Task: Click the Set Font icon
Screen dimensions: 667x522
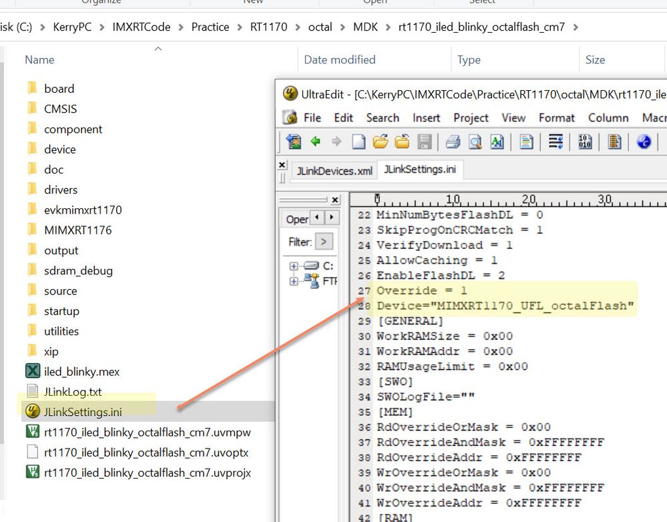Action: pos(497,142)
